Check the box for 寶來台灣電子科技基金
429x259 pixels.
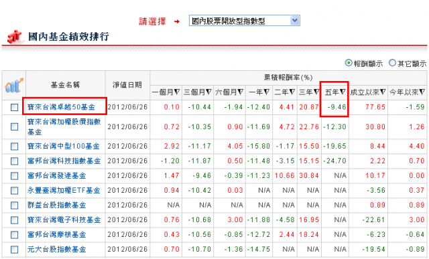pyautogui.click(x=14, y=220)
